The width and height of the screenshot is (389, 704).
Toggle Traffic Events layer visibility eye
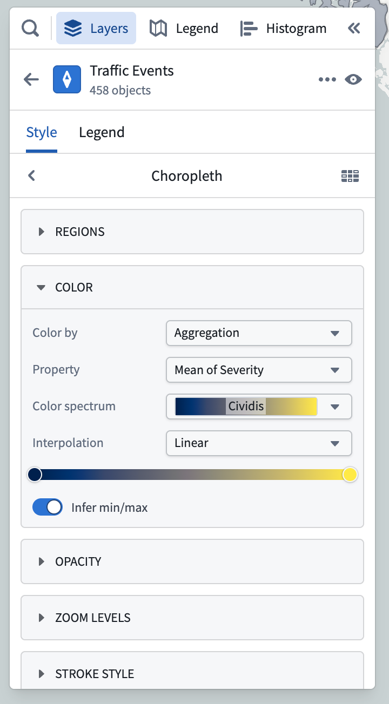353,79
